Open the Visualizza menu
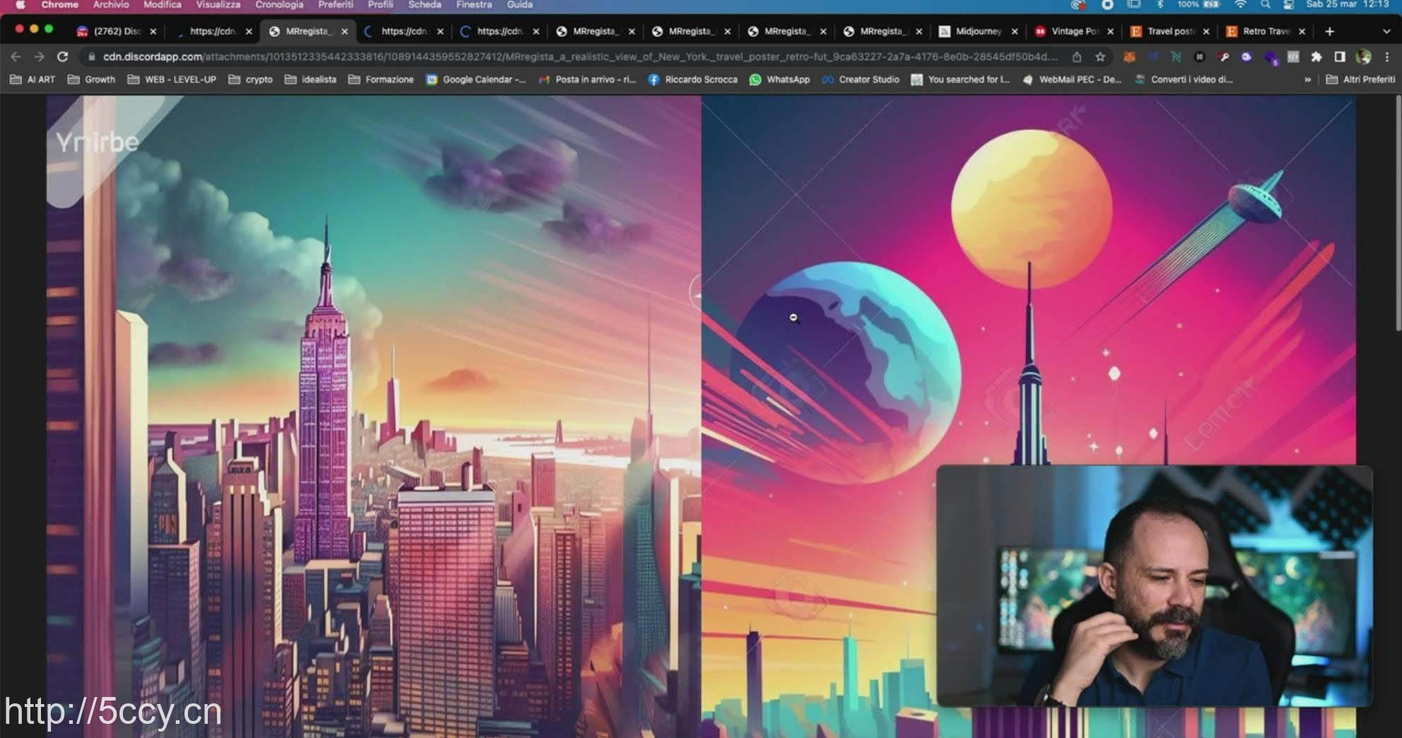1402x738 pixels. pyautogui.click(x=218, y=5)
